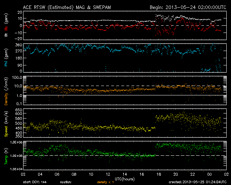Click the 00 hour tick label
This screenshot has height=185, width=231.
(x=209, y=174)
